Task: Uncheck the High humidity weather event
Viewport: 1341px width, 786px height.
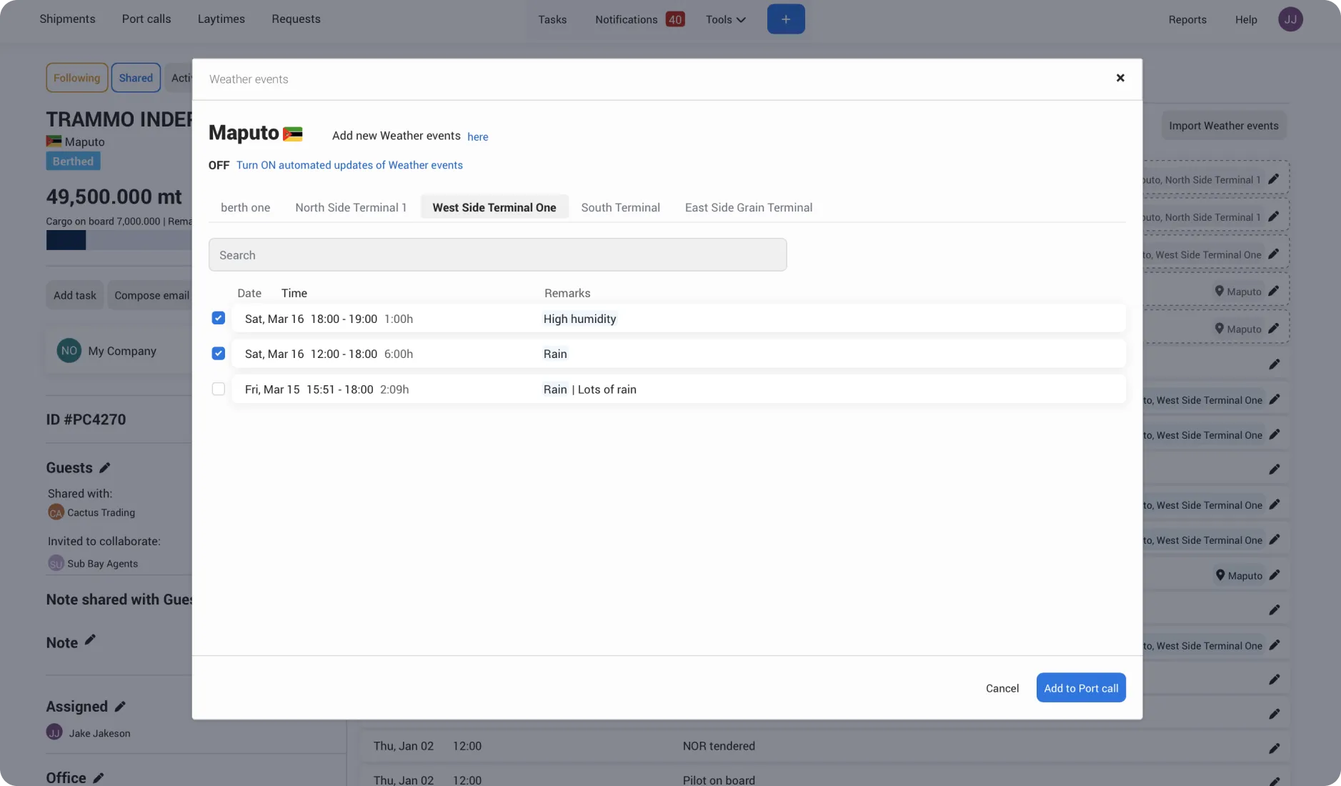Action: (219, 318)
